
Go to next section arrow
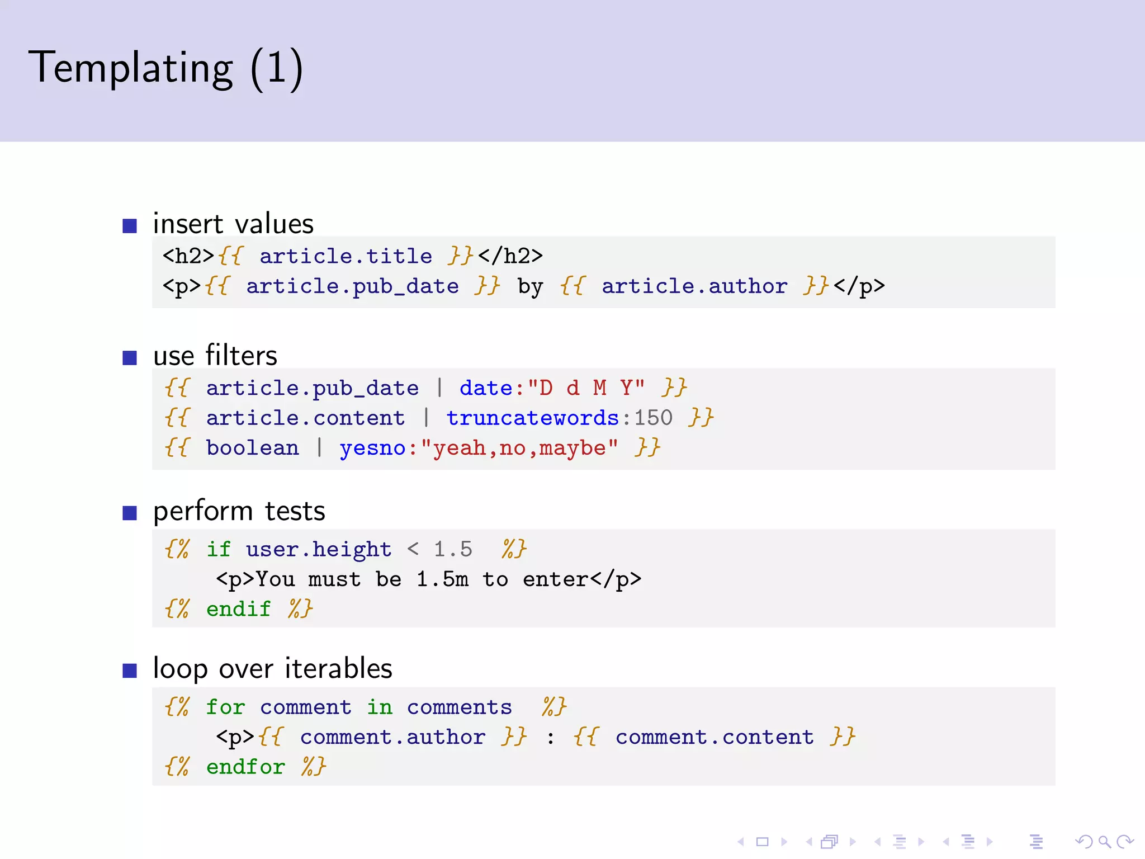point(990,842)
